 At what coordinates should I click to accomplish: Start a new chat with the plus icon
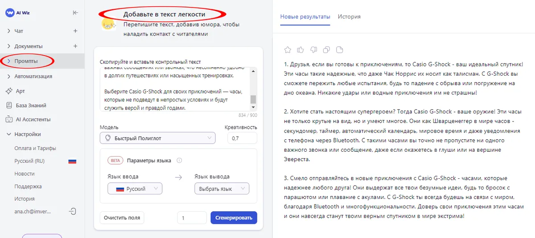[x=75, y=31]
